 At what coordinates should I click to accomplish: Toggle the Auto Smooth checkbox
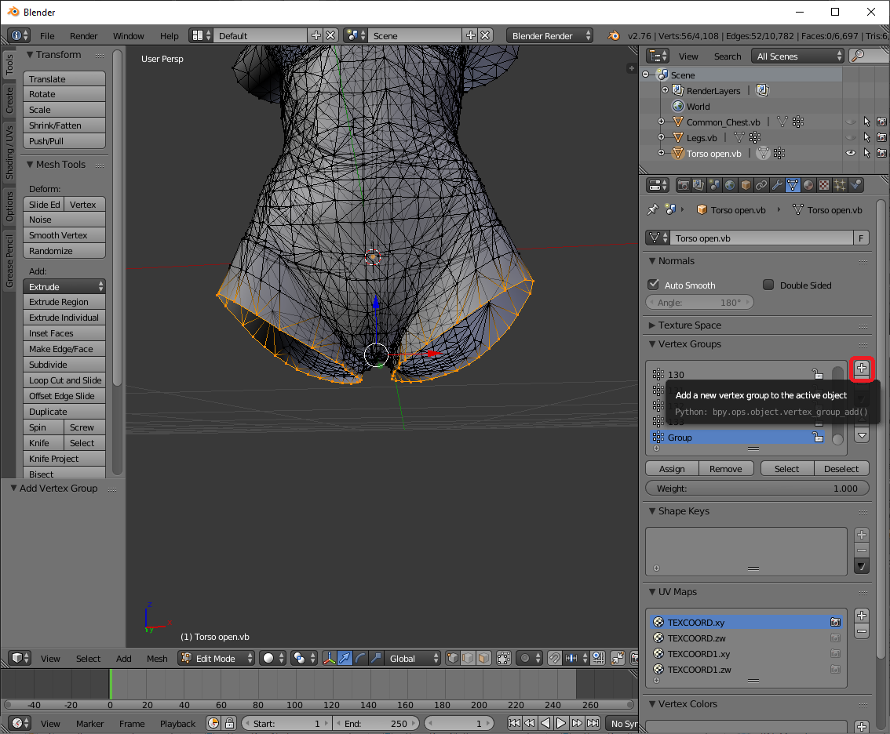653,285
